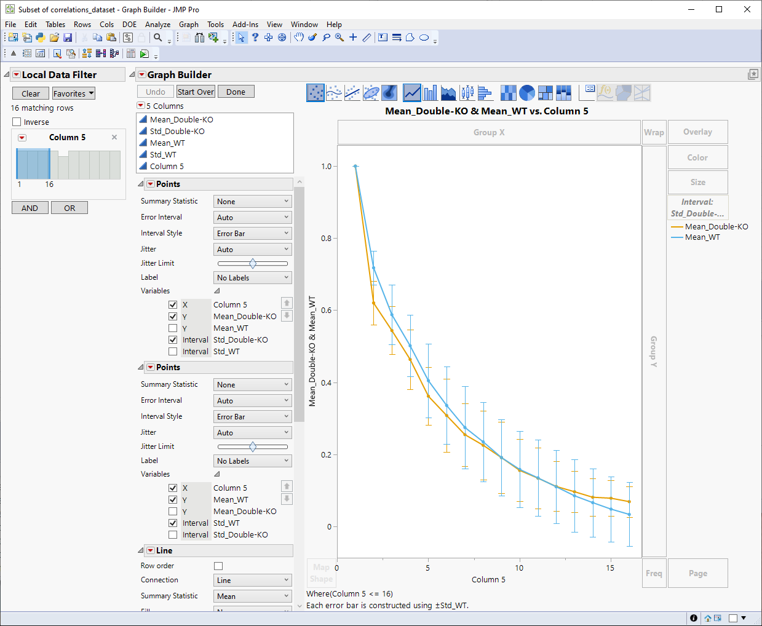Select the Pie chart element icon

527,93
